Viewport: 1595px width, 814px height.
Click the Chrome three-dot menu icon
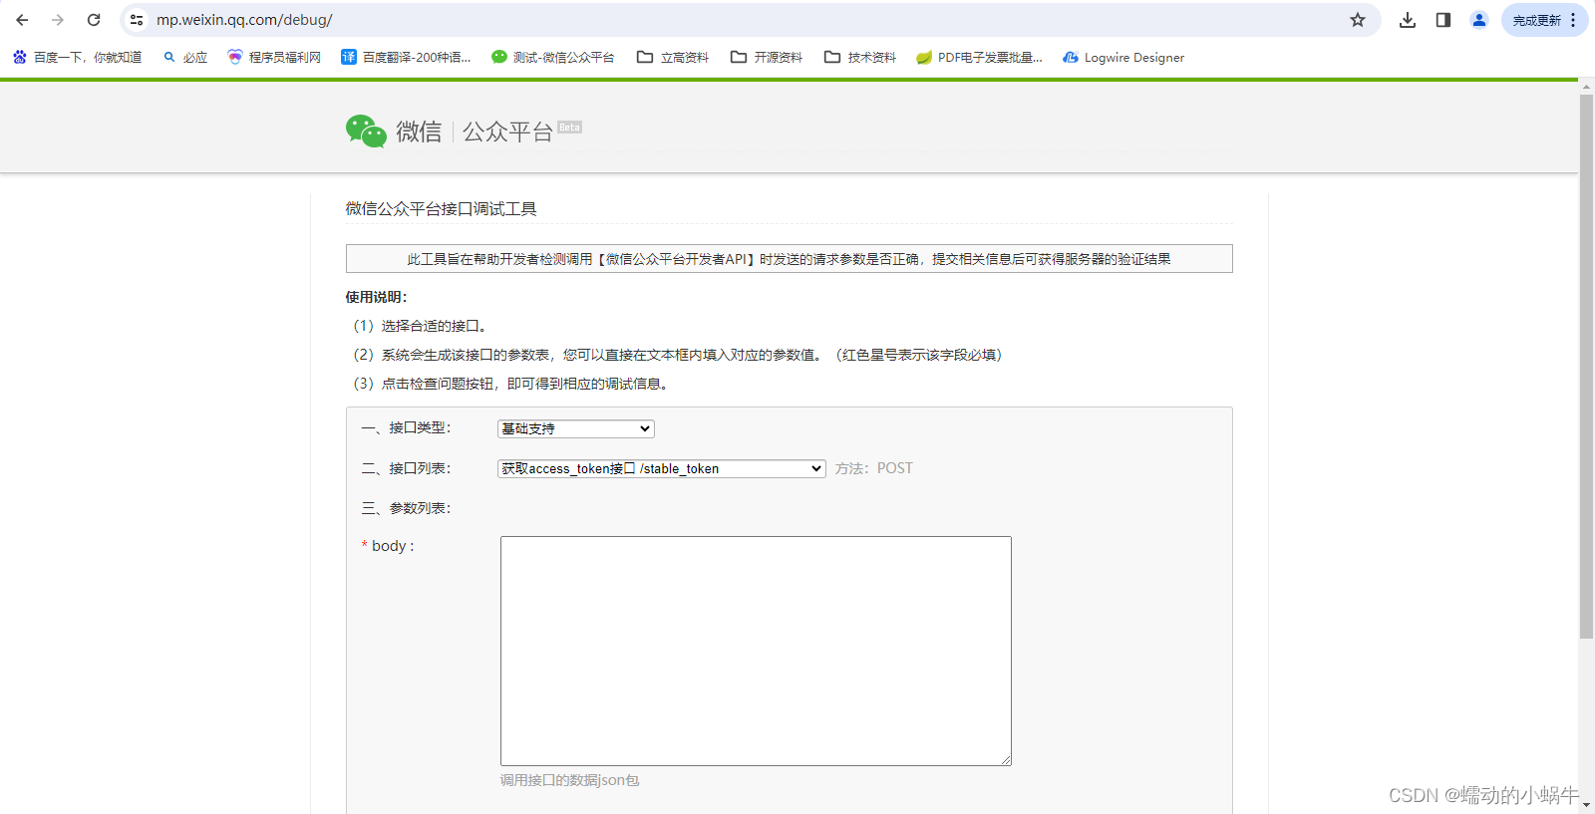pos(1573,20)
